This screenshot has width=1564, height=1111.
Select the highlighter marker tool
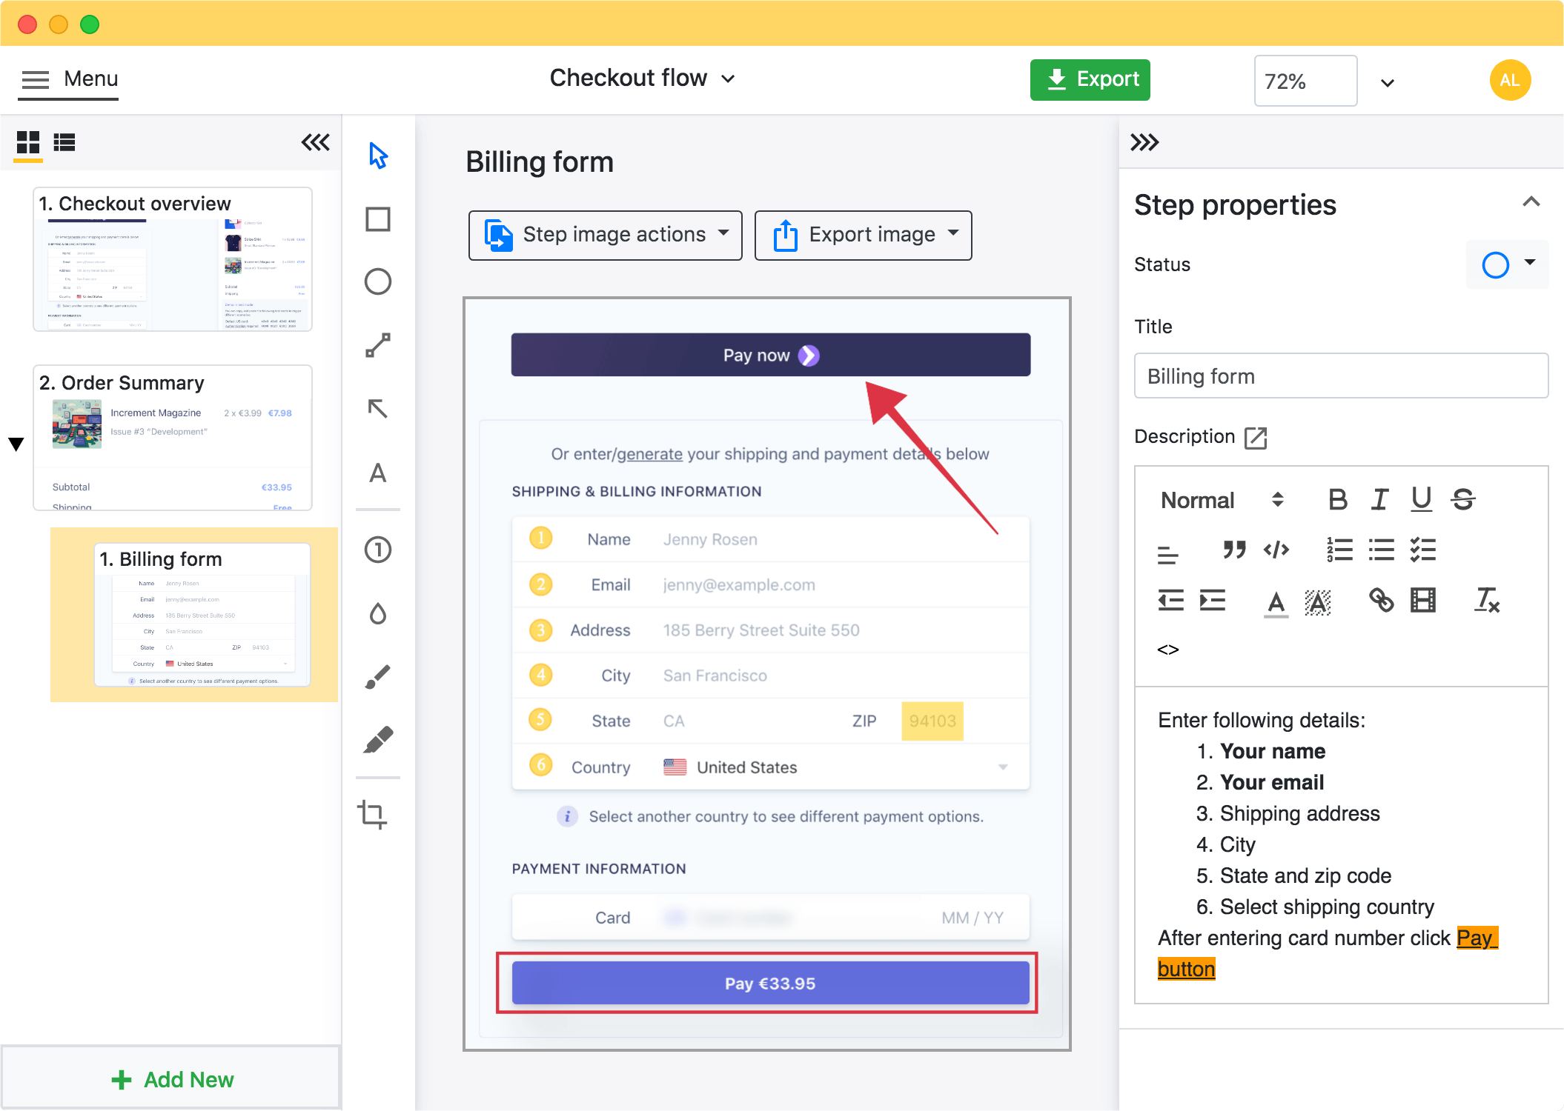point(378,740)
